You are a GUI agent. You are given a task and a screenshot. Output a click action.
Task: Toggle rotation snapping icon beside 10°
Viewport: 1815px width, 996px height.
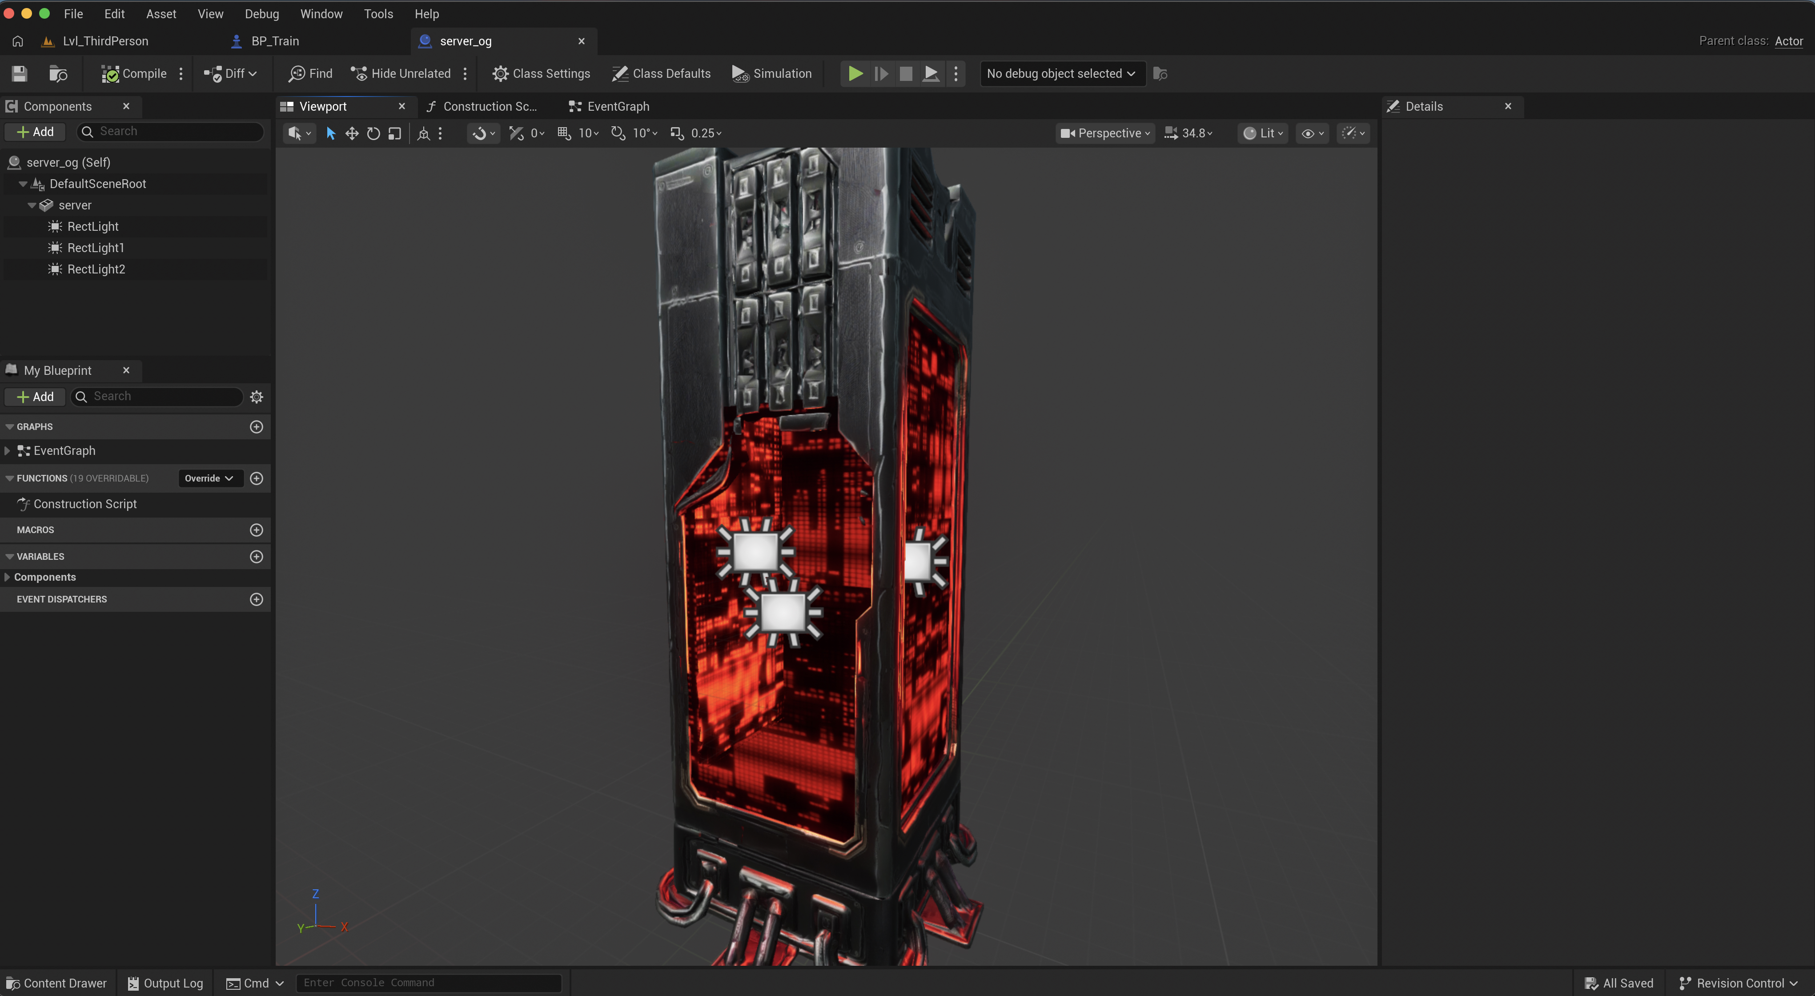618,133
